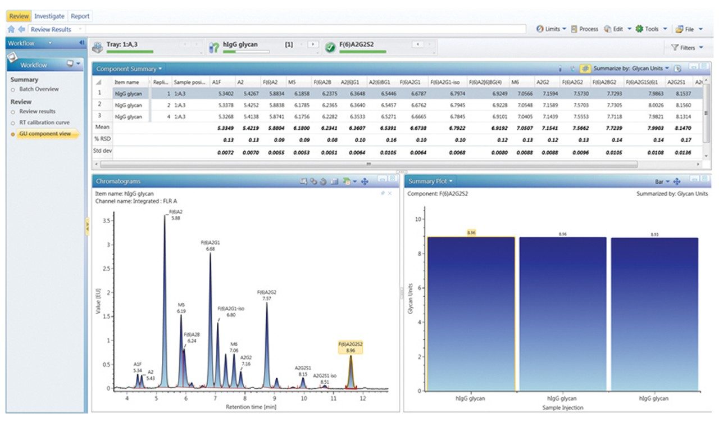This screenshot has width=719, height=422.
Task: Click the third icon in Chromatograms toolbar
Action: [323, 181]
